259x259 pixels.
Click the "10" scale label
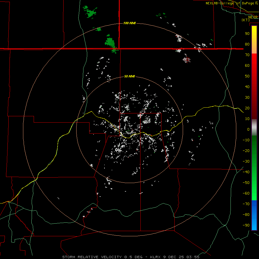[x=247, y=119]
